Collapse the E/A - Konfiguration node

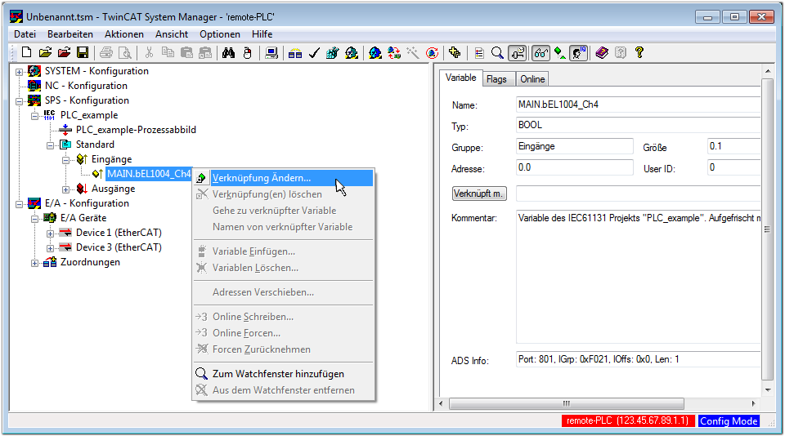tap(20, 203)
